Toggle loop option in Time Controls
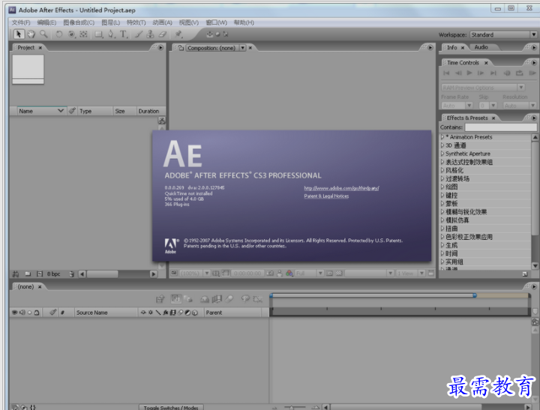This screenshot has height=410, width=540. [519, 73]
